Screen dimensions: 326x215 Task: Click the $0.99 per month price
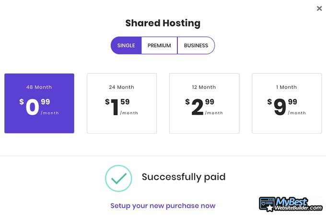pos(39,107)
